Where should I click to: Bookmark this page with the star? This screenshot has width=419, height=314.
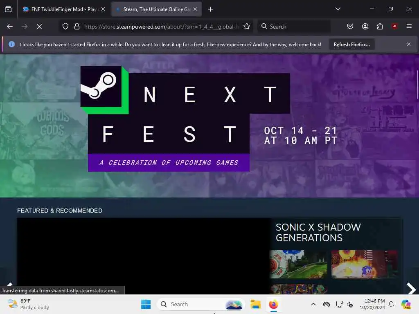click(247, 27)
